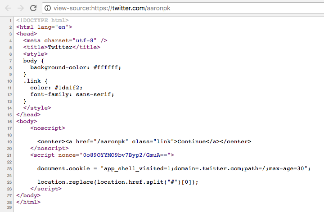Click the class="link" attribute text
Viewport: 324px width, 212px height.
coord(153,141)
